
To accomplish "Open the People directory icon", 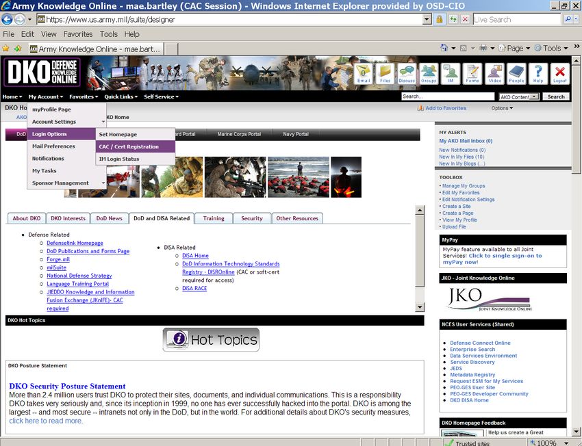I will pyautogui.click(x=516, y=74).
